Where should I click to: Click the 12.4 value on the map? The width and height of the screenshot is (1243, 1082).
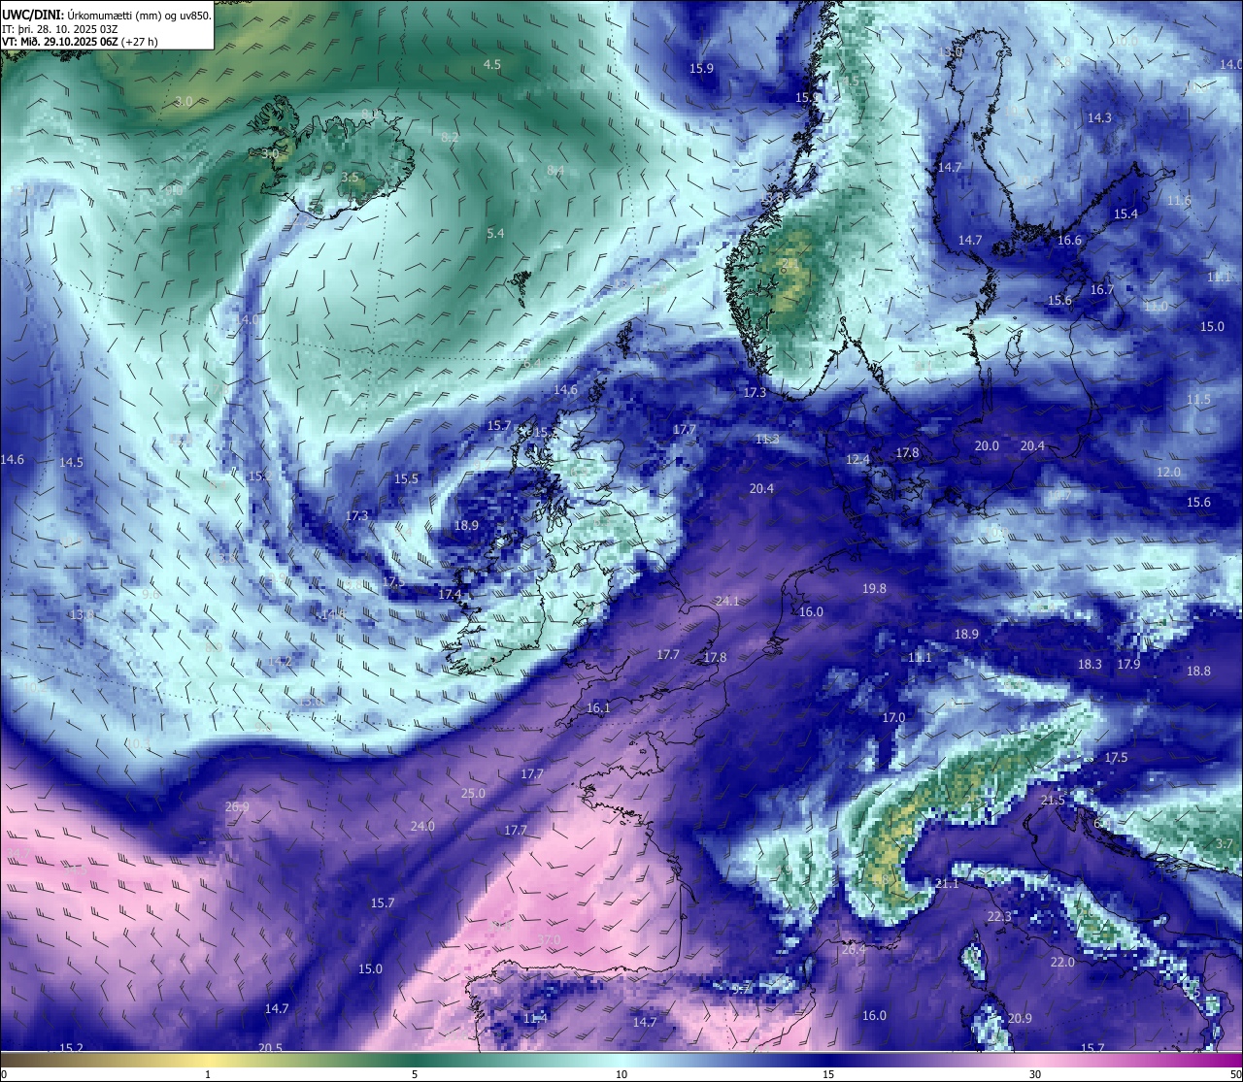[857, 460]
